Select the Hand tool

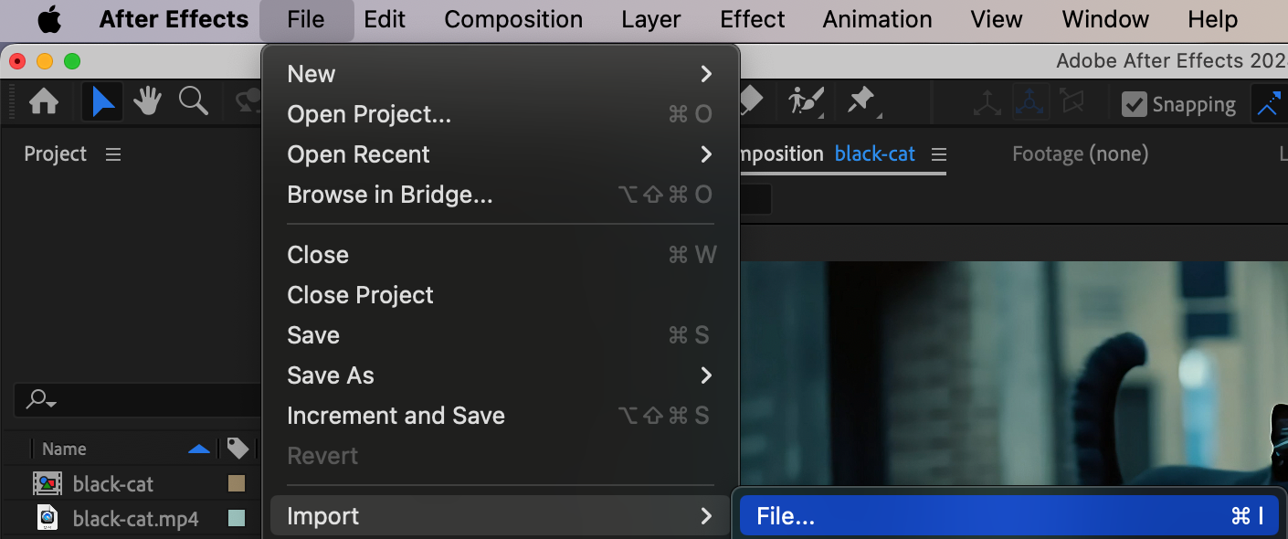[147, 102]
